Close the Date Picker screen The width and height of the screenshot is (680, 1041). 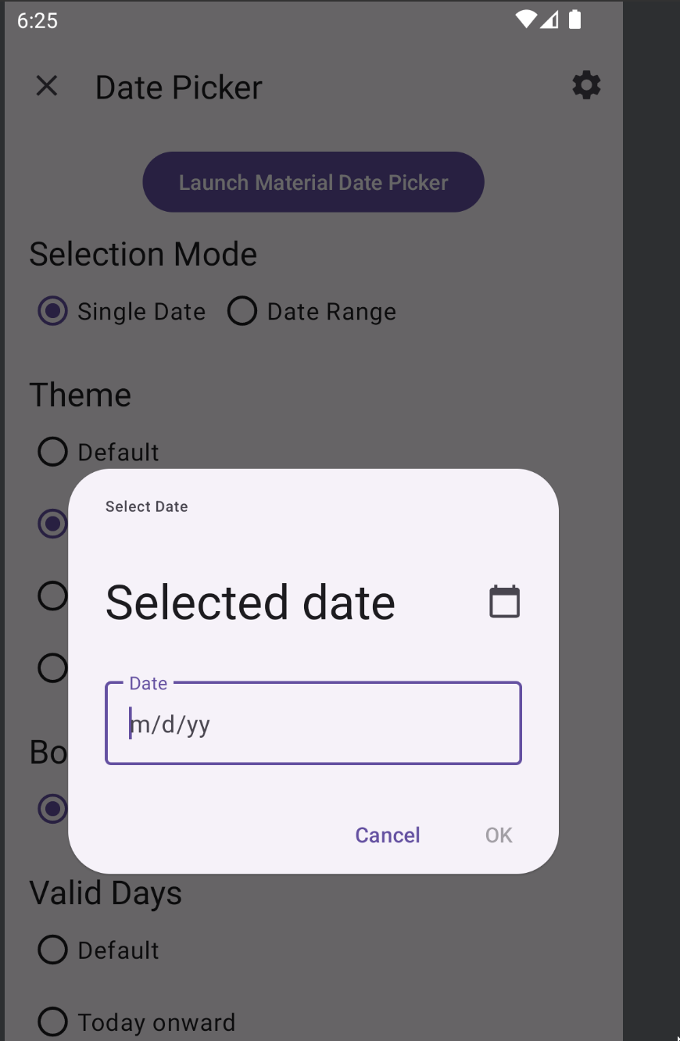click(x=47, y=86)
